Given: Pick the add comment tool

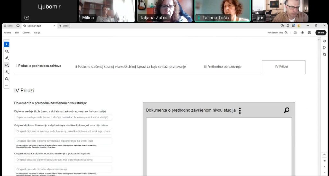Looking at the screenshot, I should click(x=6, y=51).
